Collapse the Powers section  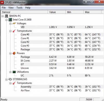pos(10,53)
